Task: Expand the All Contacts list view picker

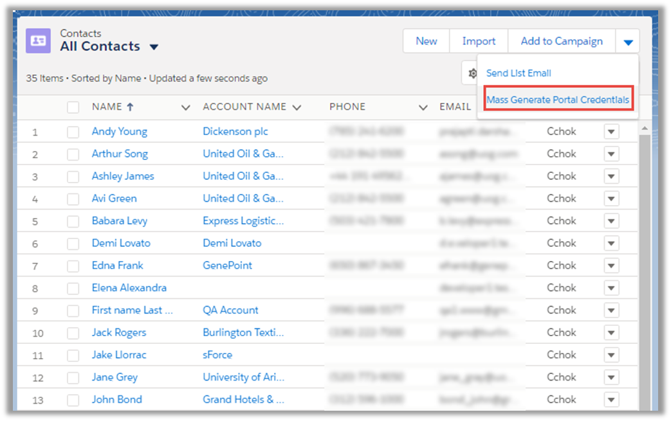Action: coord(154,47)
